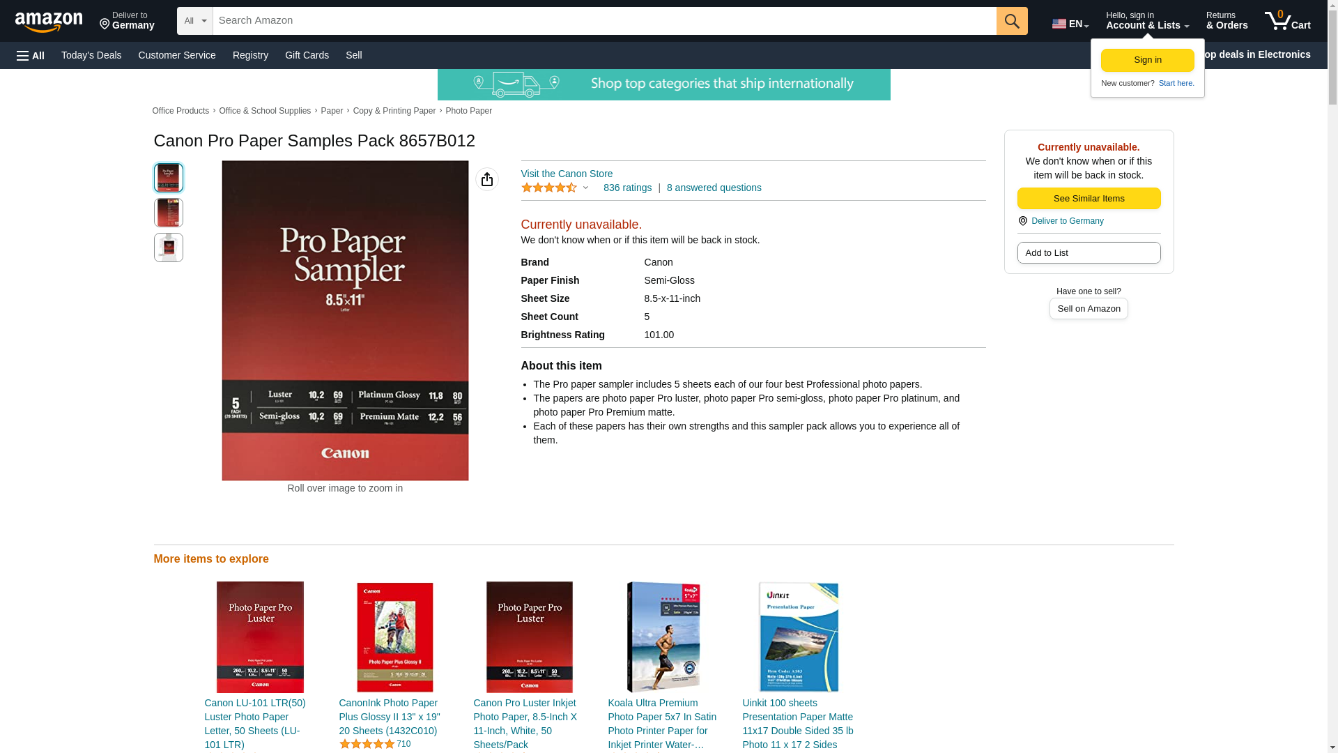This screenshot has width=1338, height=753.
Task: Go to Customer Service menu item
Action: click(x=177, y=55)
